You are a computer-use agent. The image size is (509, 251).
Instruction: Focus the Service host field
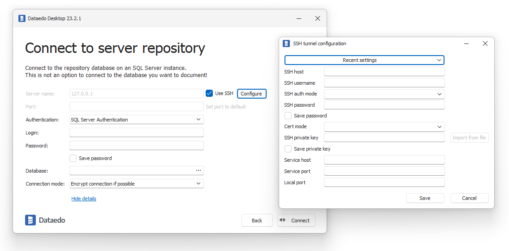click(384, 160)
